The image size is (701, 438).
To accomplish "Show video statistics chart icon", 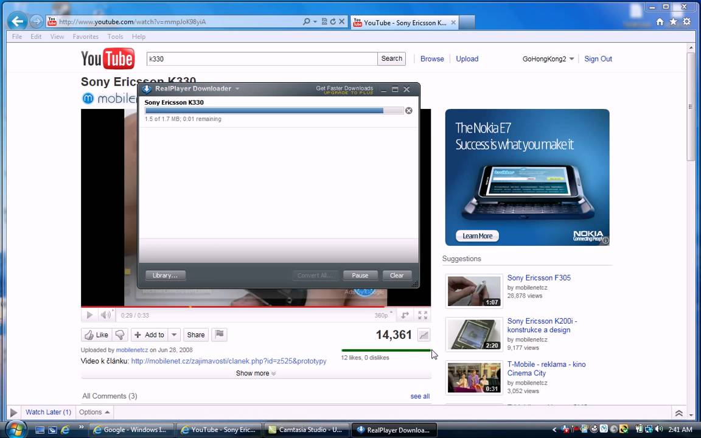I will (424, 335).
